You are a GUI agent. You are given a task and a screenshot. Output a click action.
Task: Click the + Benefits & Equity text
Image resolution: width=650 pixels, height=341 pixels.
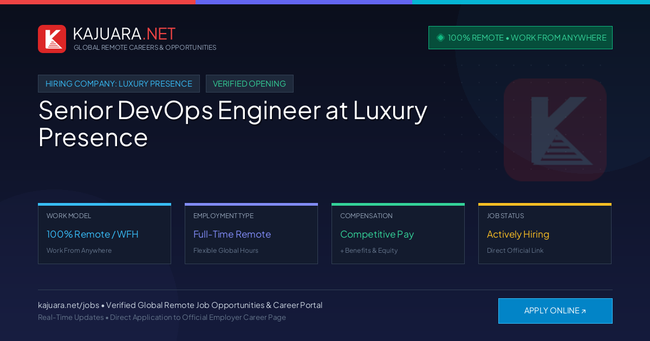click(369, 251)
